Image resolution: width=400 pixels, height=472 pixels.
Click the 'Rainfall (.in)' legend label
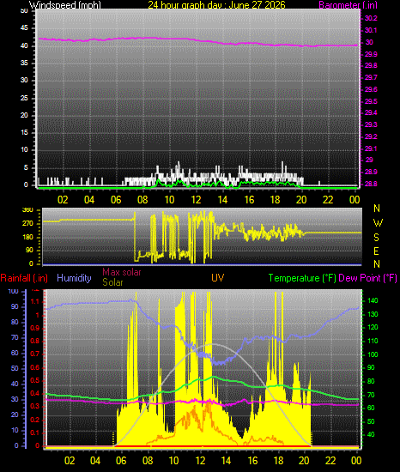tap(24, 278)
